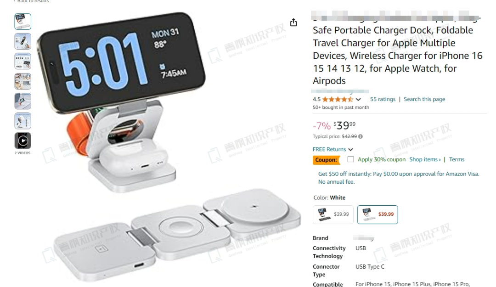
Task: Select the second product image thumbnail
Action: click(x=23, y=41)
